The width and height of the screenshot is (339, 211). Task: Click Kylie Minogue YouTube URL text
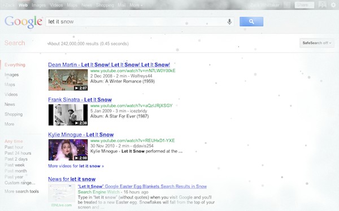coord(133,140)
